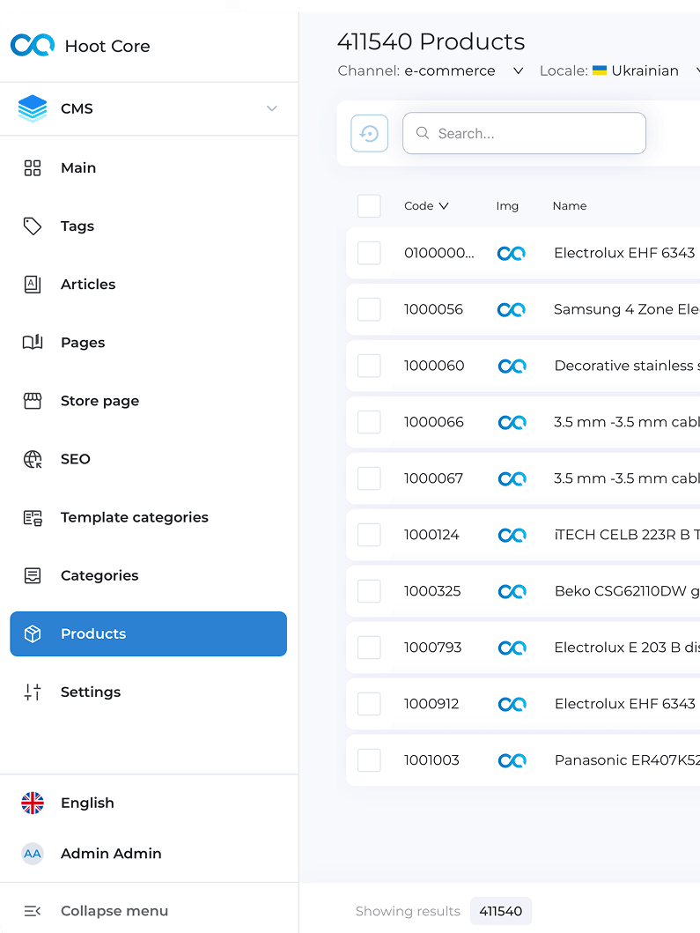Select checkbox for product 0100000...
This screenshot has width=700, height=933.
point(369,253)
